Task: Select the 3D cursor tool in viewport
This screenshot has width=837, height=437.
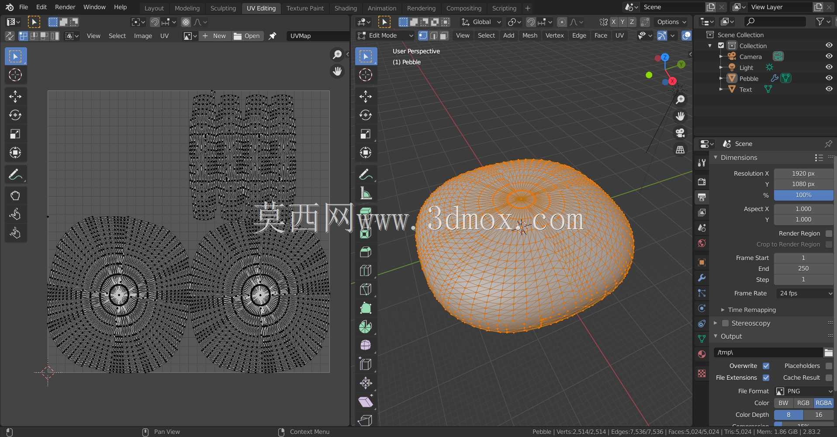Action: (x=366, y=75)
